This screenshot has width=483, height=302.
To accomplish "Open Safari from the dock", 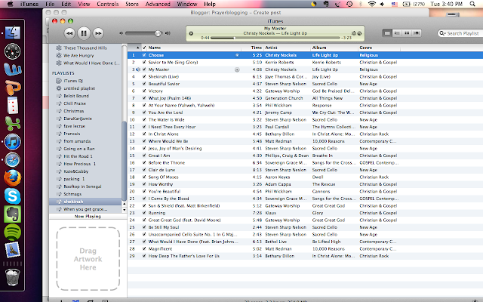I will (x=13, y=160).
